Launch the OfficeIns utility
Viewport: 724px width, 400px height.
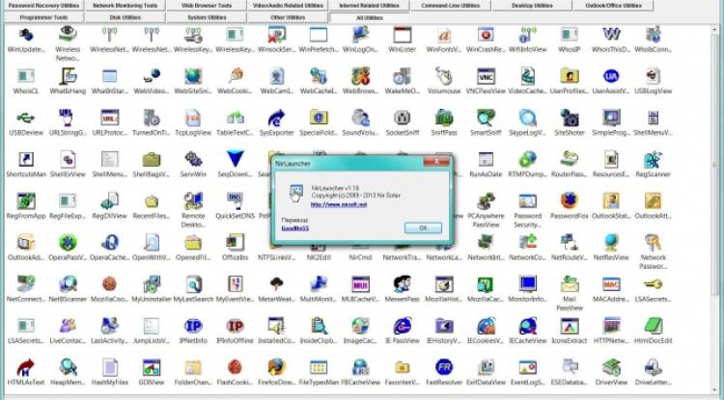[x=235, y=243]
